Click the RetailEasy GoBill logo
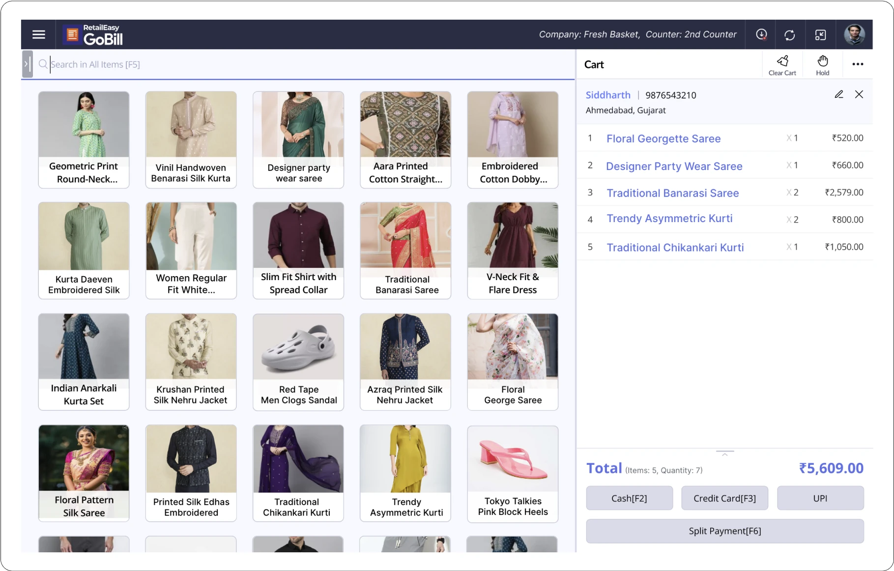This screenshot has width=894, height=571. coord(93,34)
